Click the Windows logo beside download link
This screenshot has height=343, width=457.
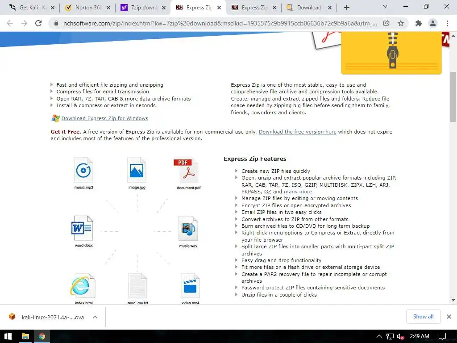pyautogui.click(x=55, y=118)
